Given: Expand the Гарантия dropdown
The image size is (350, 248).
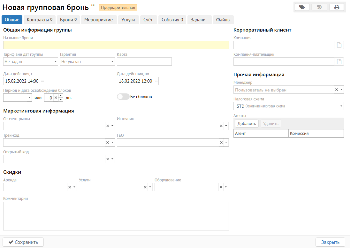Looking at the screenshot, I should point(112,62).
